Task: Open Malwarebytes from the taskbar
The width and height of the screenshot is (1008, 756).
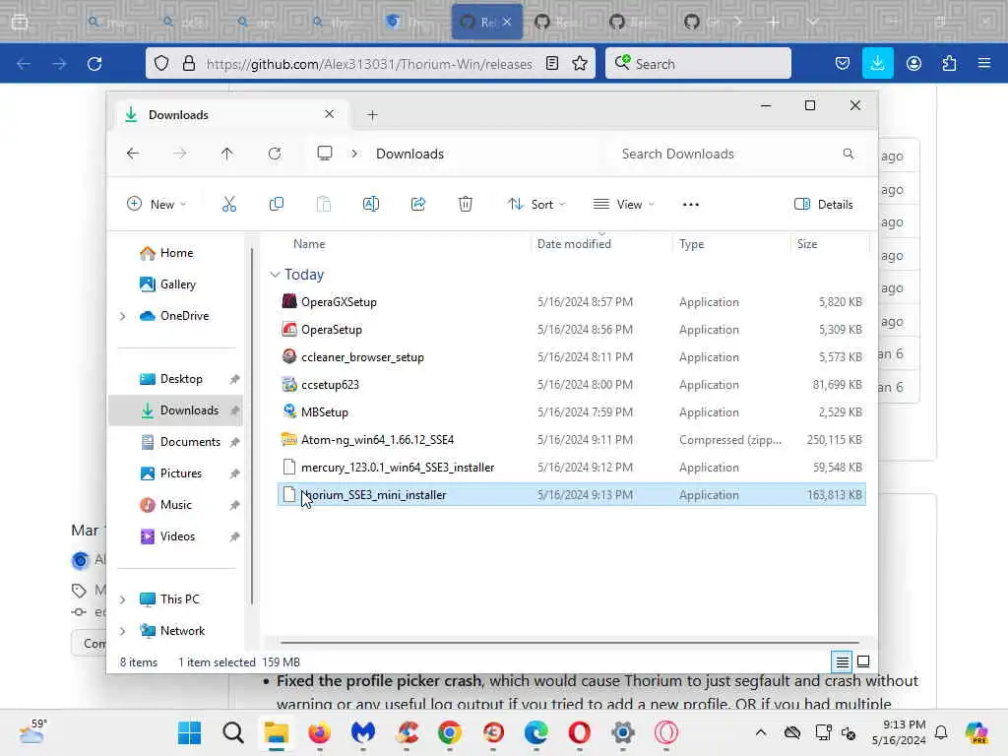Action: (362, 732)
